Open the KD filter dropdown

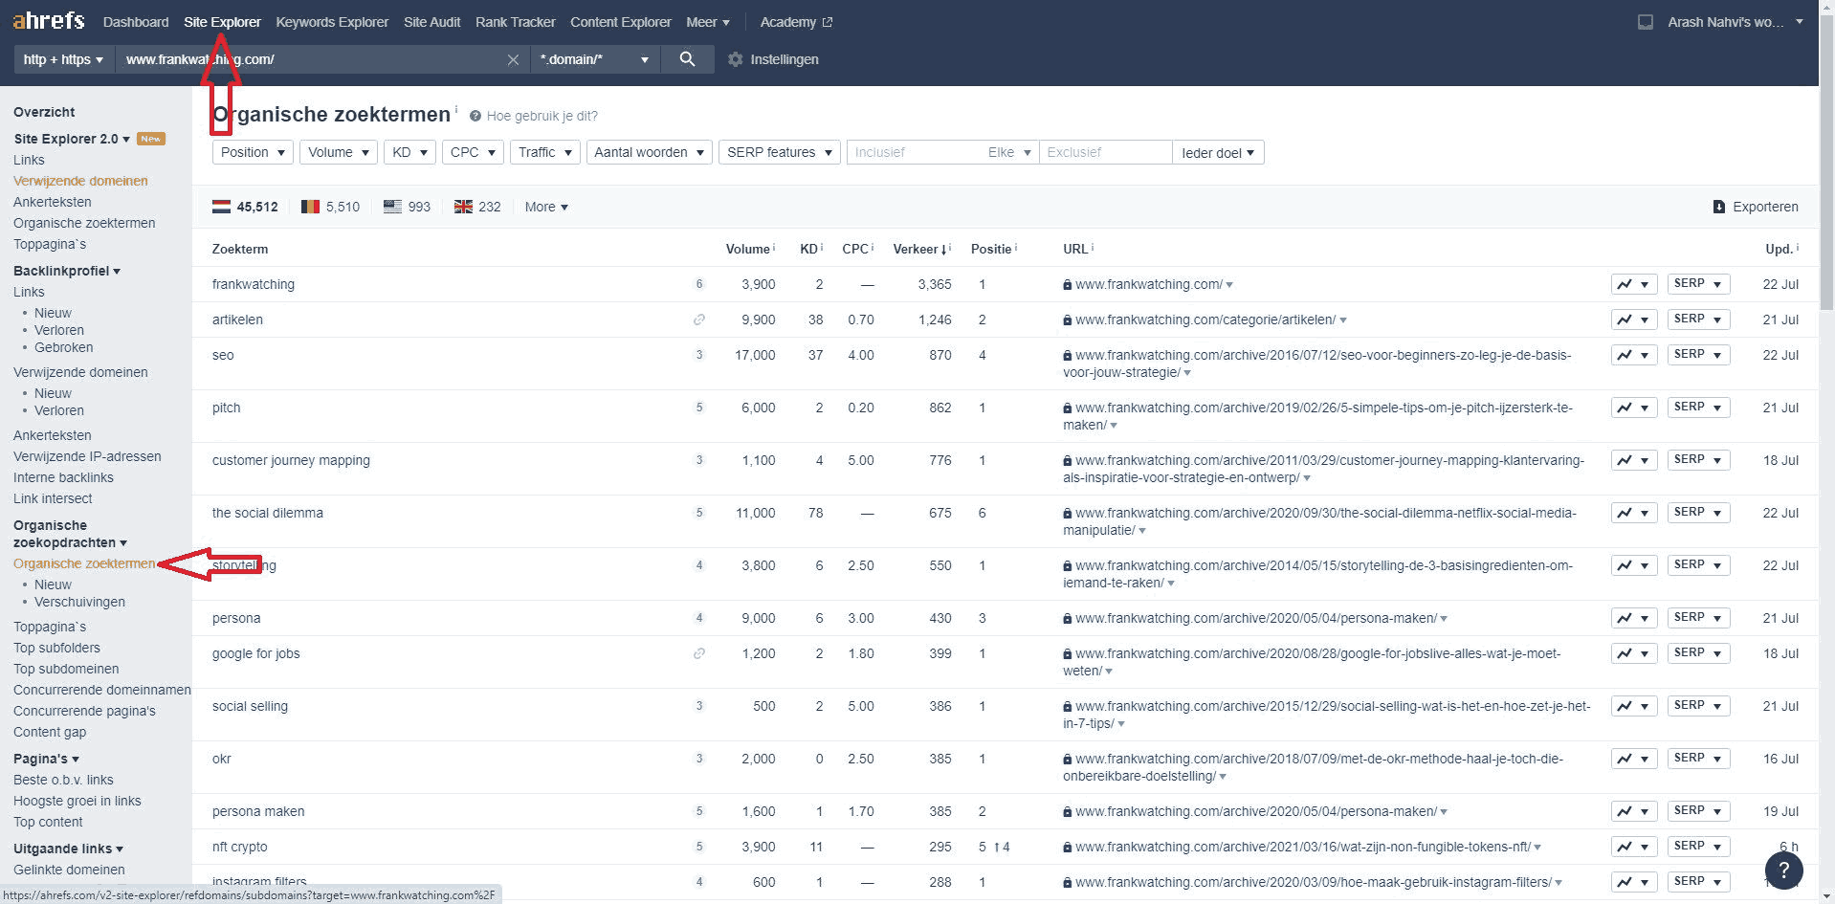tap(409, 152)
